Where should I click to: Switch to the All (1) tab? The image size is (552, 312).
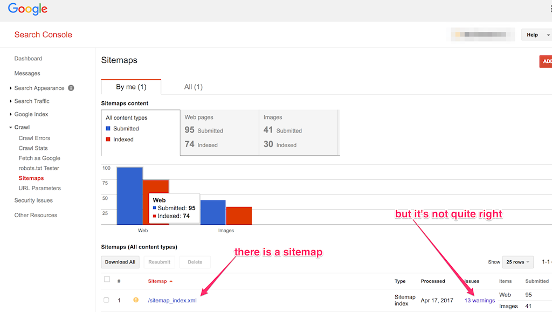pyautogui.click(x=193, y=87)
